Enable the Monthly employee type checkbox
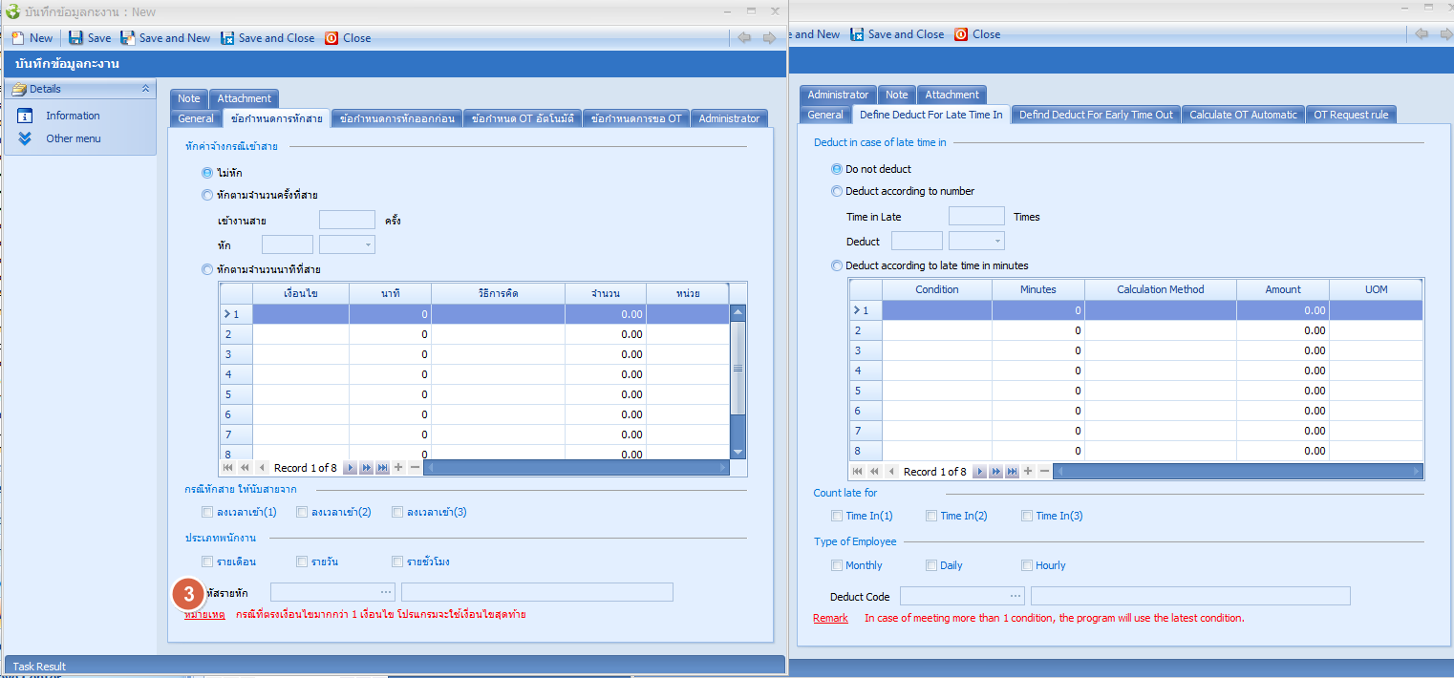Image resolution: width=1454 pixels, height=678 pixels. coord(838,565)
